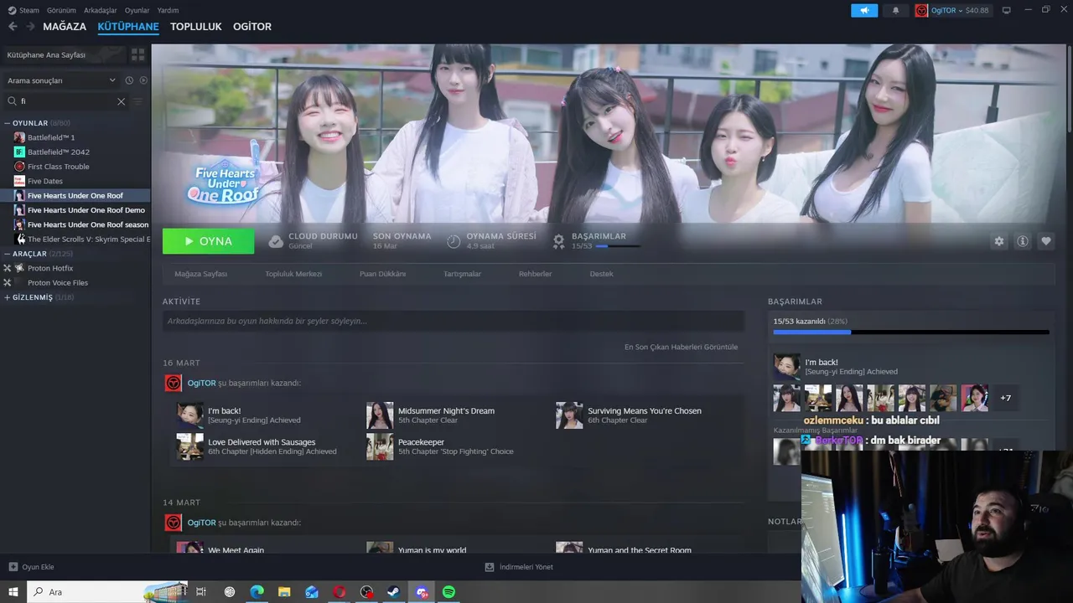Clear the library search with X

click(x=121, y=101)
